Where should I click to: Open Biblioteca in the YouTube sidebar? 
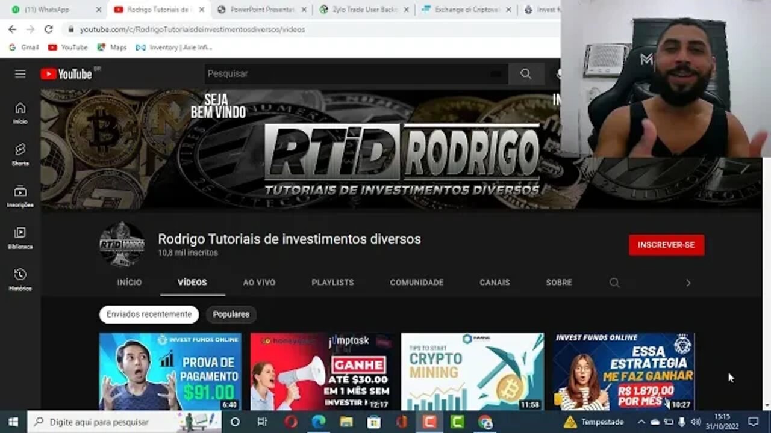click(20, 238)
